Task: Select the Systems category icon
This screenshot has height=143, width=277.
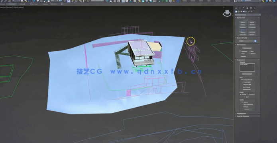Action: (x=251, y=12)
